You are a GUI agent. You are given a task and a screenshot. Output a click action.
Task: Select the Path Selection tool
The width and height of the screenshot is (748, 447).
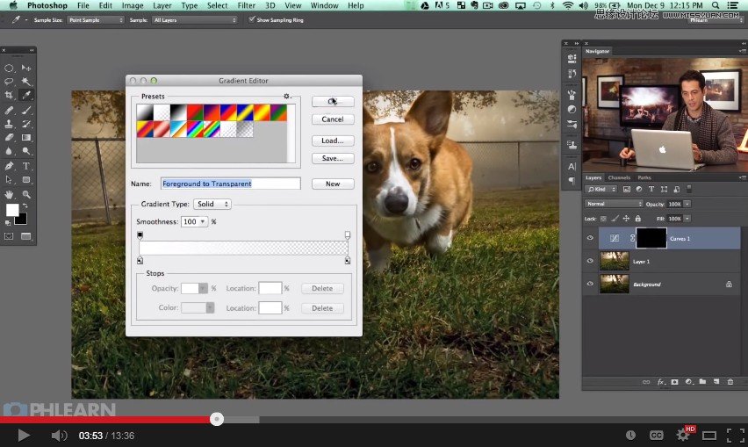9,180
